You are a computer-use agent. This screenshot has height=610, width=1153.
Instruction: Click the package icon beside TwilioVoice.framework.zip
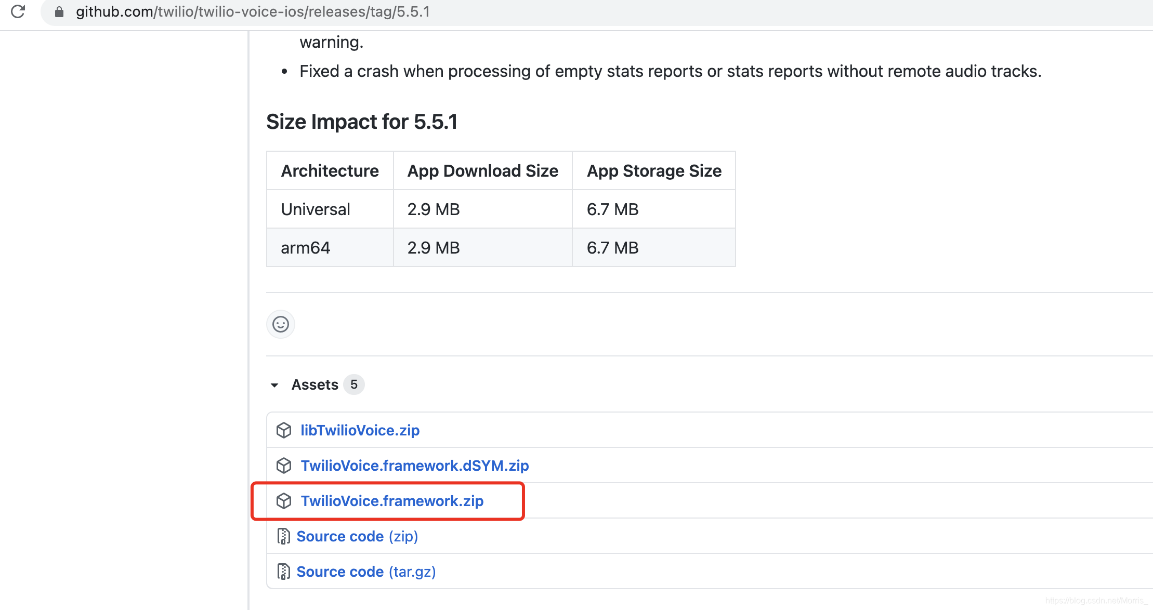(x=284, y=501)
